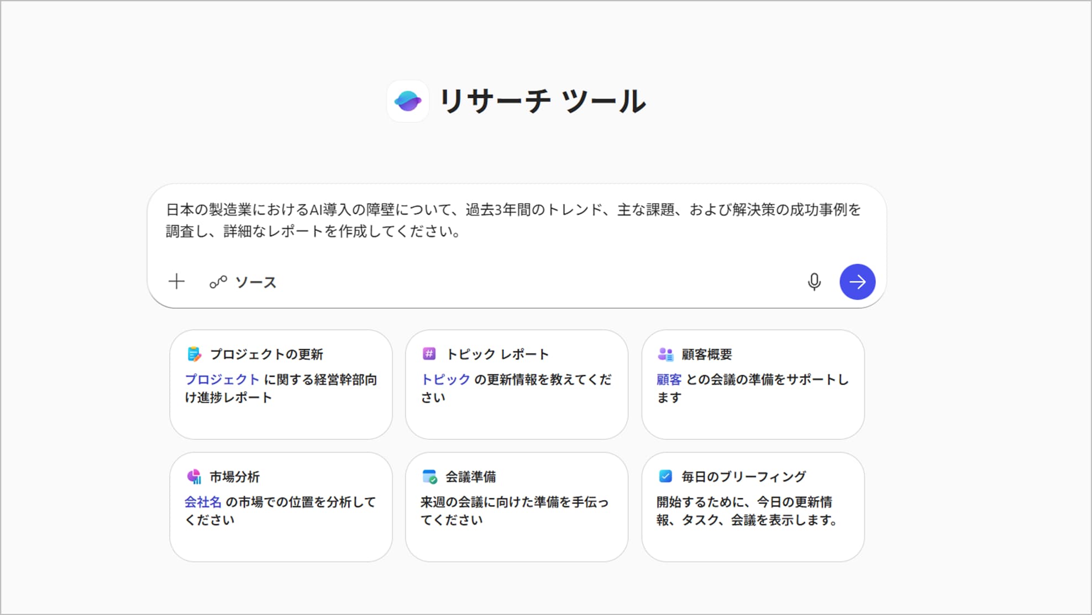Click the microphone voice input icon
Viewport: 1092px width, 615px height.
tap(813, 282)
